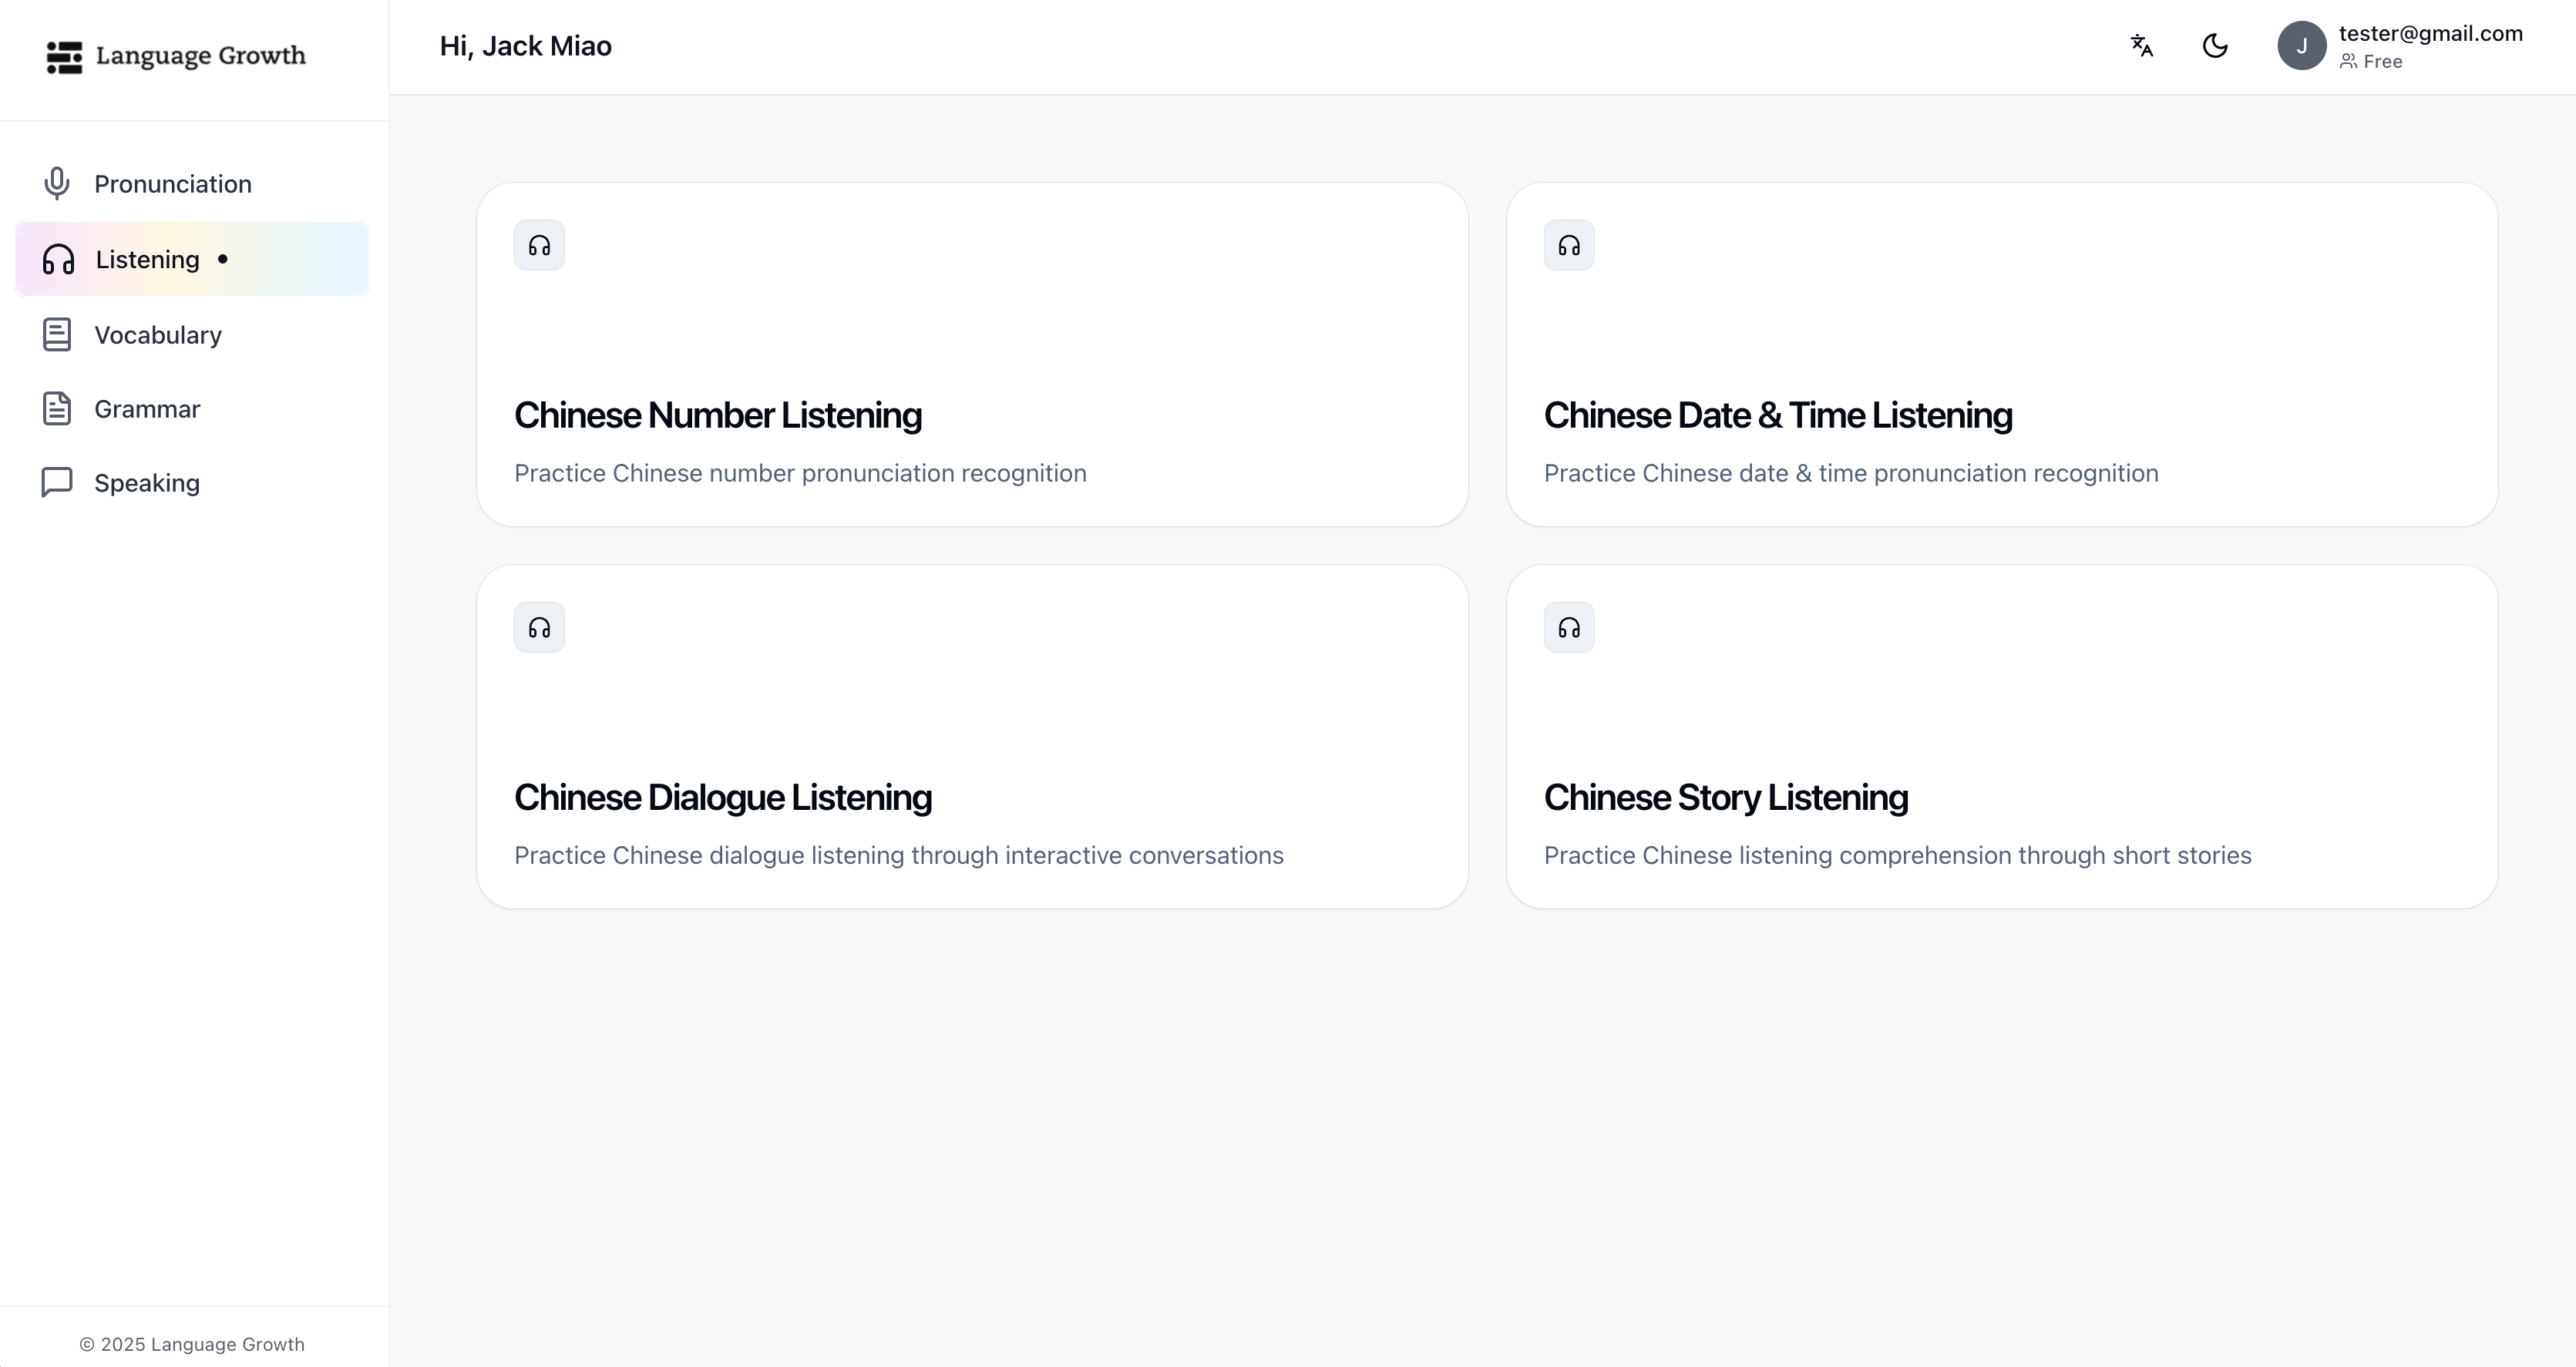Viewport: 2576px width, 1367px height.
Task: Click the microphone icon beside Pronunciation
Action: pos(57,184)
